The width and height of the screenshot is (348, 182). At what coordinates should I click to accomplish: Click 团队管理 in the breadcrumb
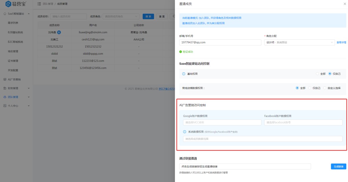(x=48, y=4)
